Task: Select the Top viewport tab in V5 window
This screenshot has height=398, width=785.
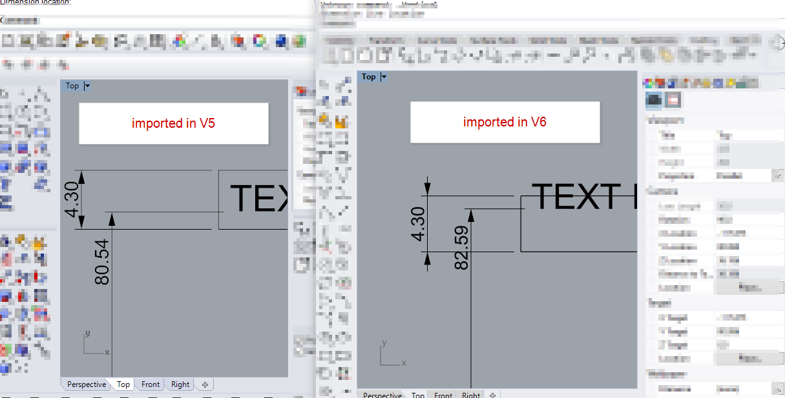Action: click(123, 384)
